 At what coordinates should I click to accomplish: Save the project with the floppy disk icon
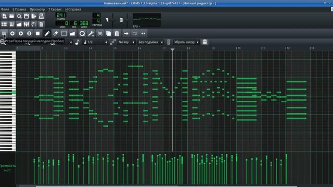point(27,16)
